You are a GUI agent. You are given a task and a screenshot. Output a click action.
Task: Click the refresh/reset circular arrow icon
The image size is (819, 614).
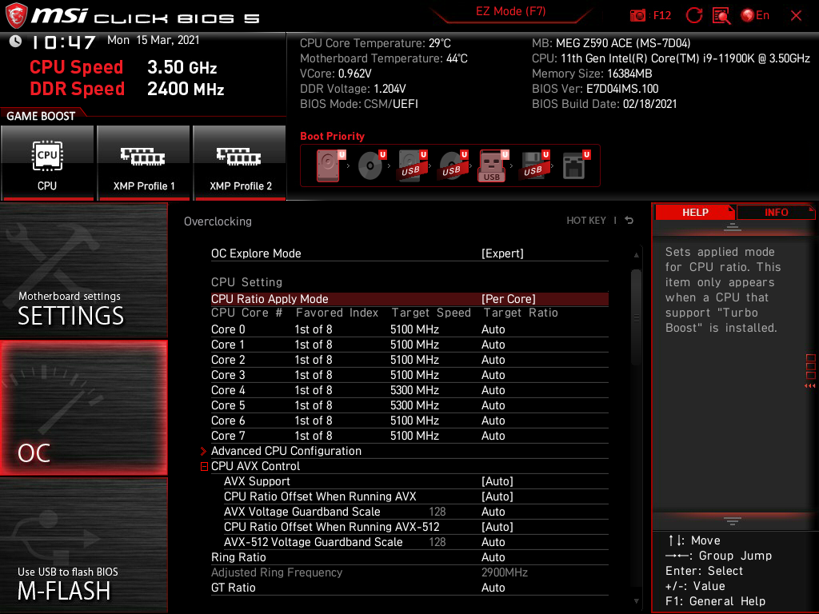693,16
